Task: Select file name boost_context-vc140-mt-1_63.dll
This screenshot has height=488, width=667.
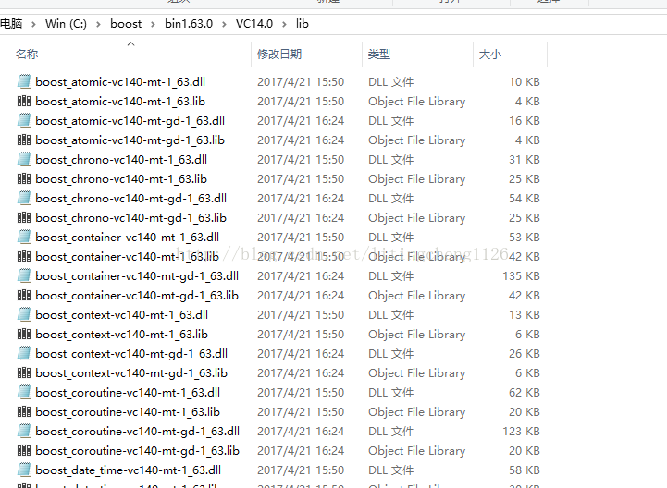Action: tap(122, 314)
